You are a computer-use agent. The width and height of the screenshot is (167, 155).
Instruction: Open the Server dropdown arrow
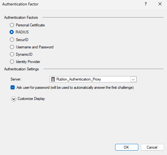click(x=133, y=79)
